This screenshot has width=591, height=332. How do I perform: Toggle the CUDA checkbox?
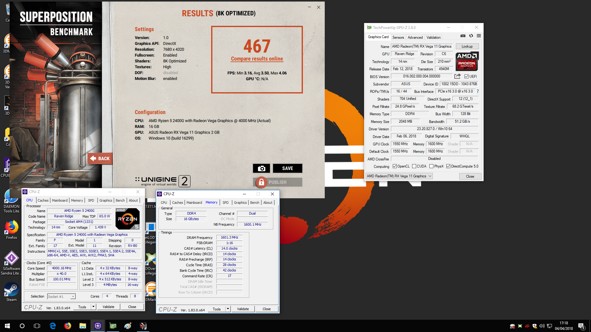[x=414, y=166]
